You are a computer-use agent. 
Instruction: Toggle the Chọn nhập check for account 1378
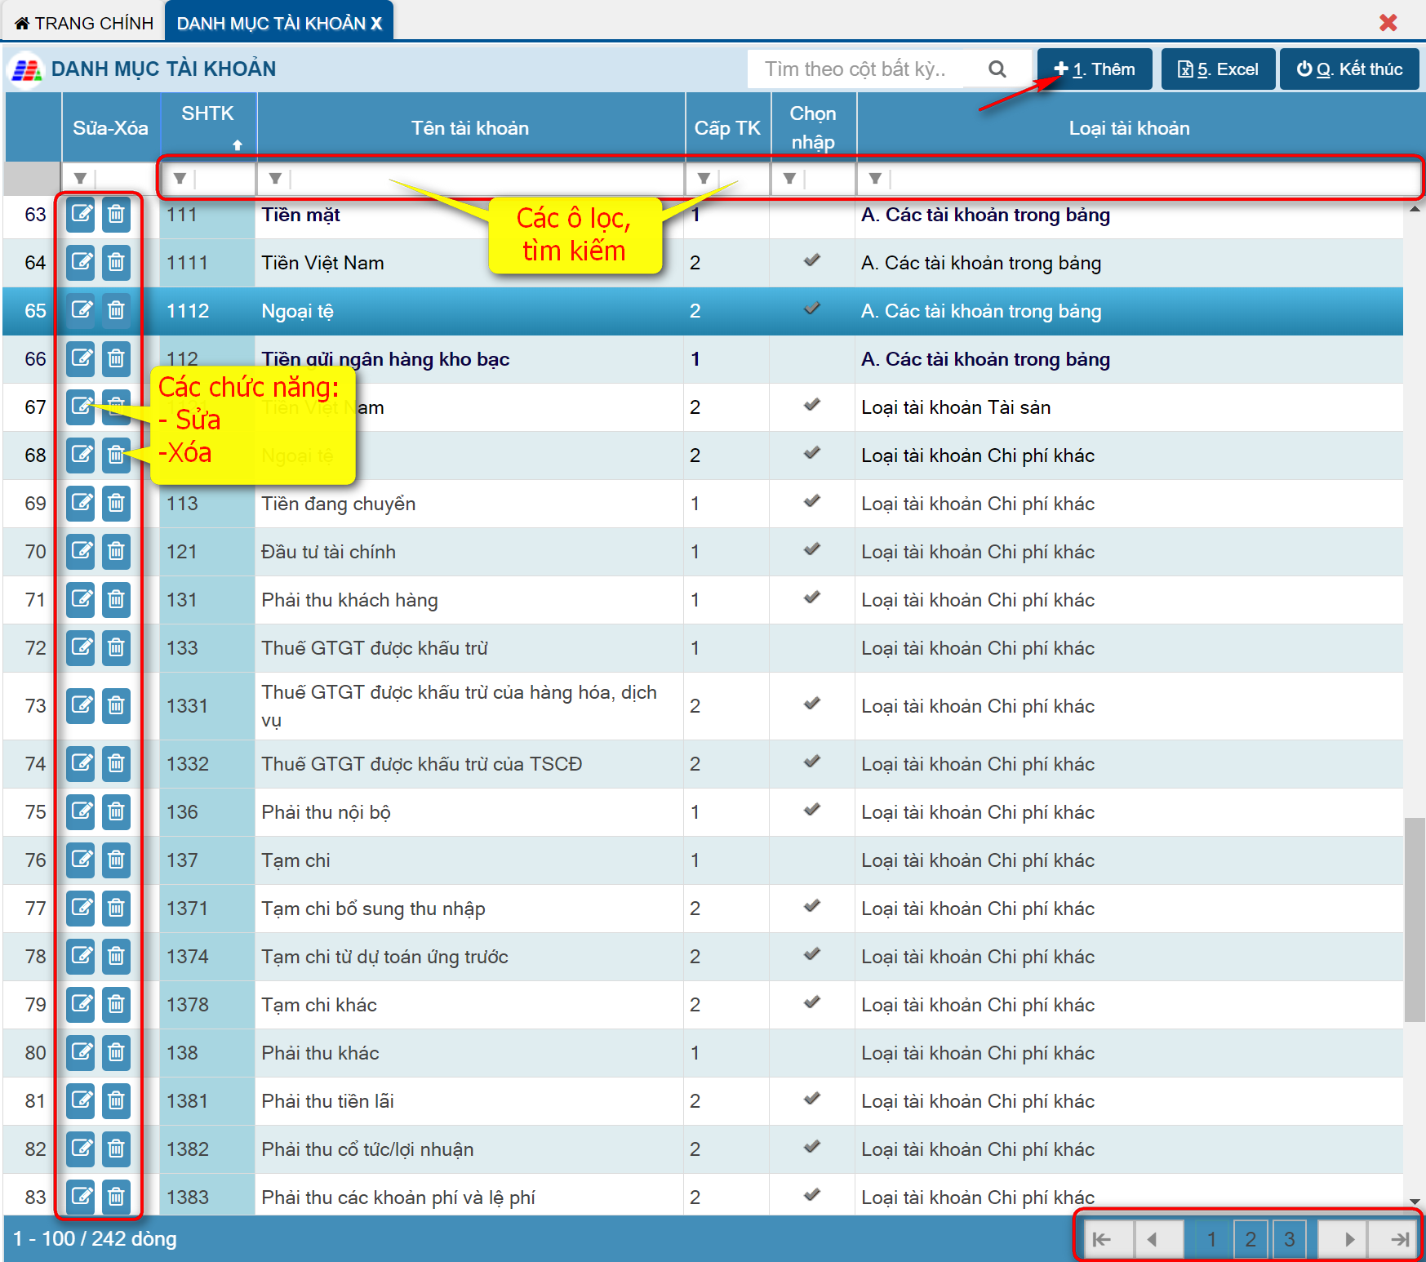(811, 1003)
